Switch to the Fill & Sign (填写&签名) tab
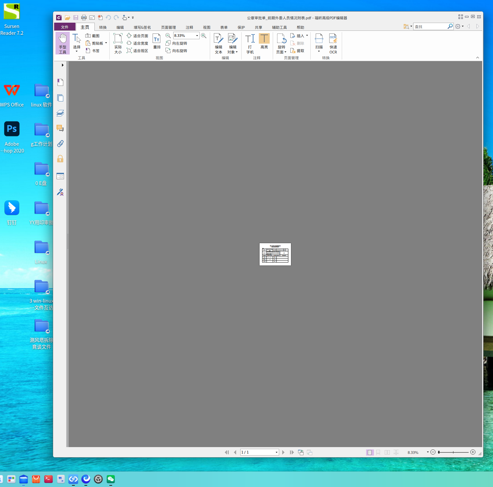The image size is (493, 487). click(142, 27)
